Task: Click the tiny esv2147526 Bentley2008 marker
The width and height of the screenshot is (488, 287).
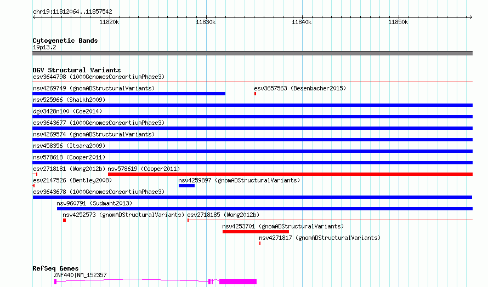Action: (33, 186)
